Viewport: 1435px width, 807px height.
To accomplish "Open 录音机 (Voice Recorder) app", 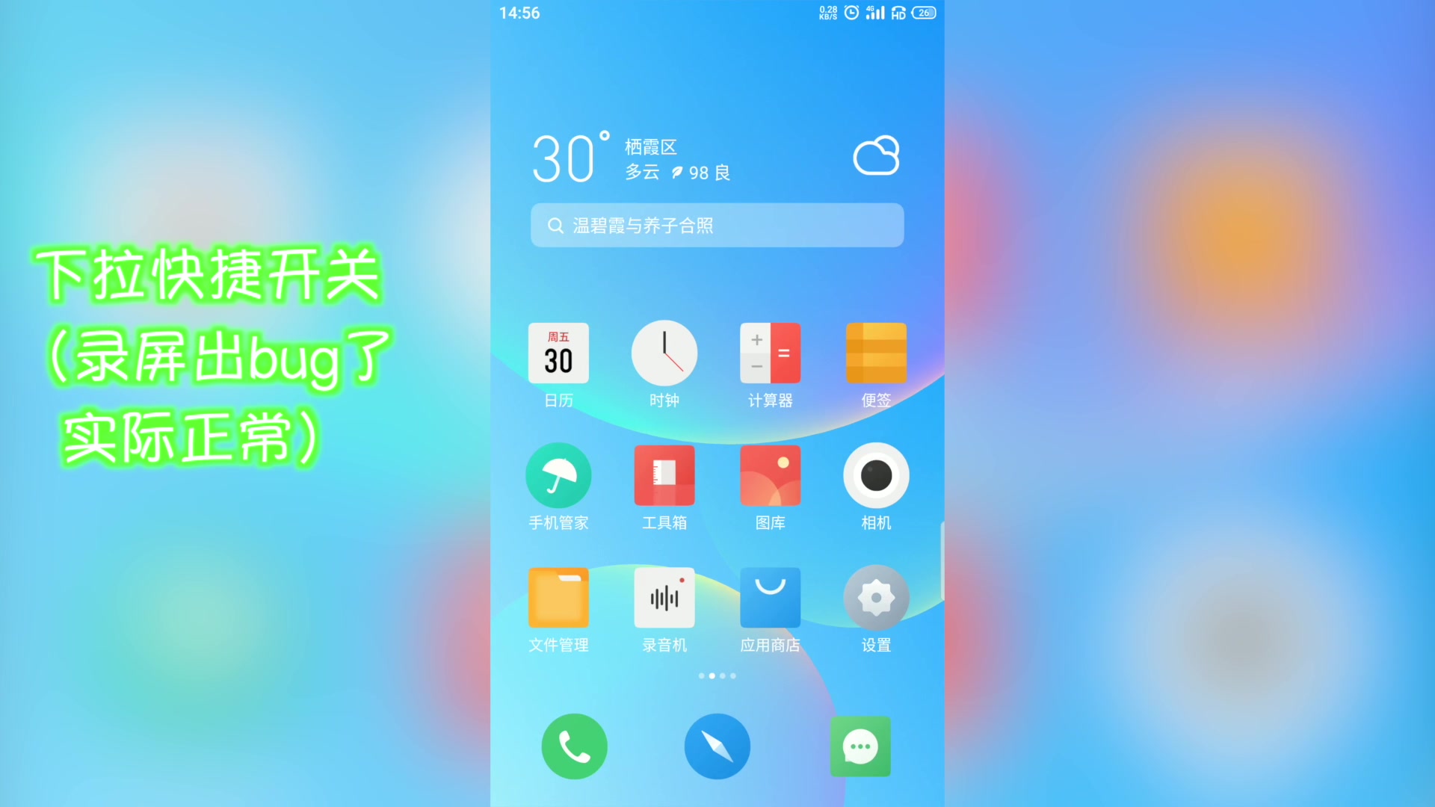I will pos(664,598).
